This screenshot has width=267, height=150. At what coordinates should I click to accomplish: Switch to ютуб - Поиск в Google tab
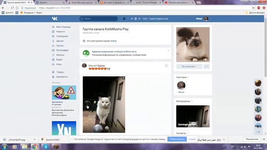(x=146, y=2)
